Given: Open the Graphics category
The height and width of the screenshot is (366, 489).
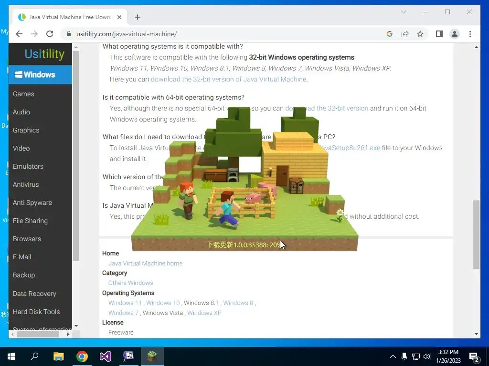Looking at the screenshot, I should tap(26, 130).
